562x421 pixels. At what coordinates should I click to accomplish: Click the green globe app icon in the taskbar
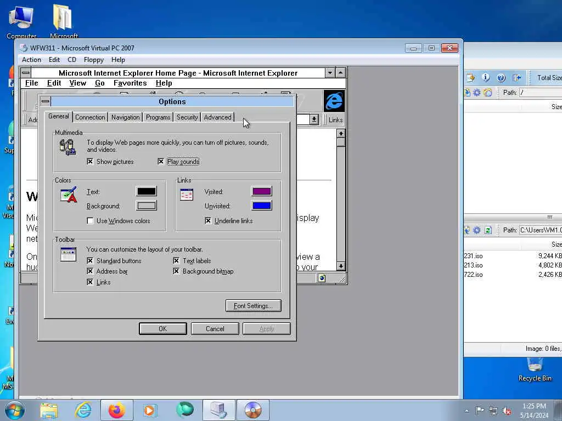click(x=184, y=410)
